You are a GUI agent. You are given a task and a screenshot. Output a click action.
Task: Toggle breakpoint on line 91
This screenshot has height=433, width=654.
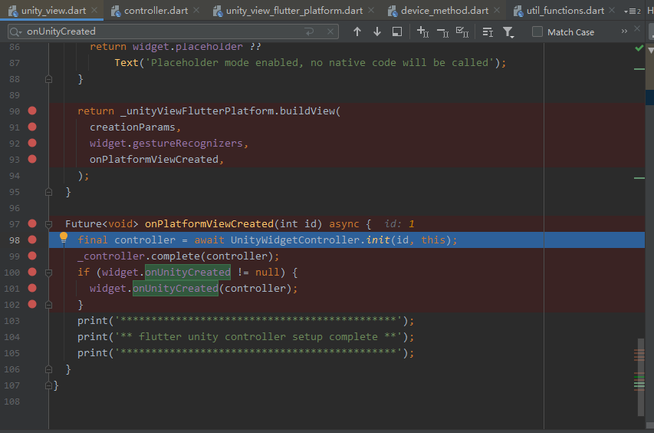tap(32, 127)
